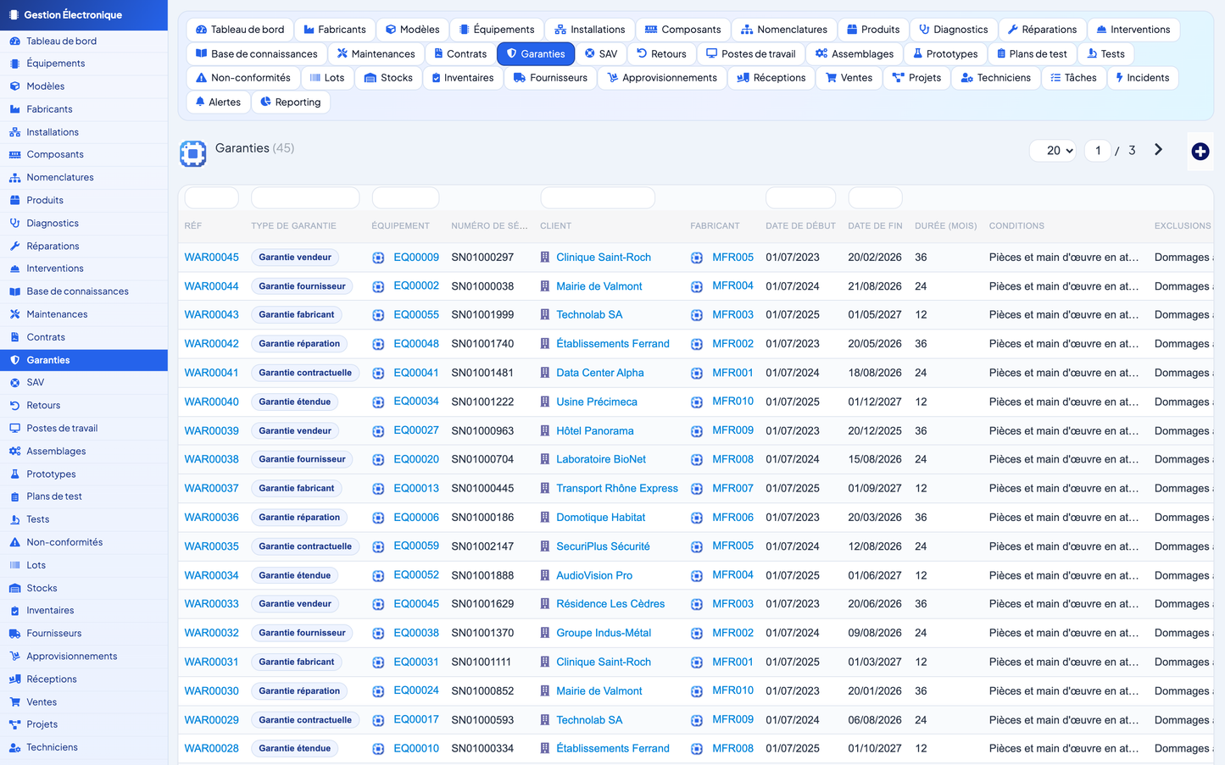Follow the Technolab SA client link in WAR00043 row
Image resolution: width=1225 pixels, height=765 pixels.
point(589,314)
